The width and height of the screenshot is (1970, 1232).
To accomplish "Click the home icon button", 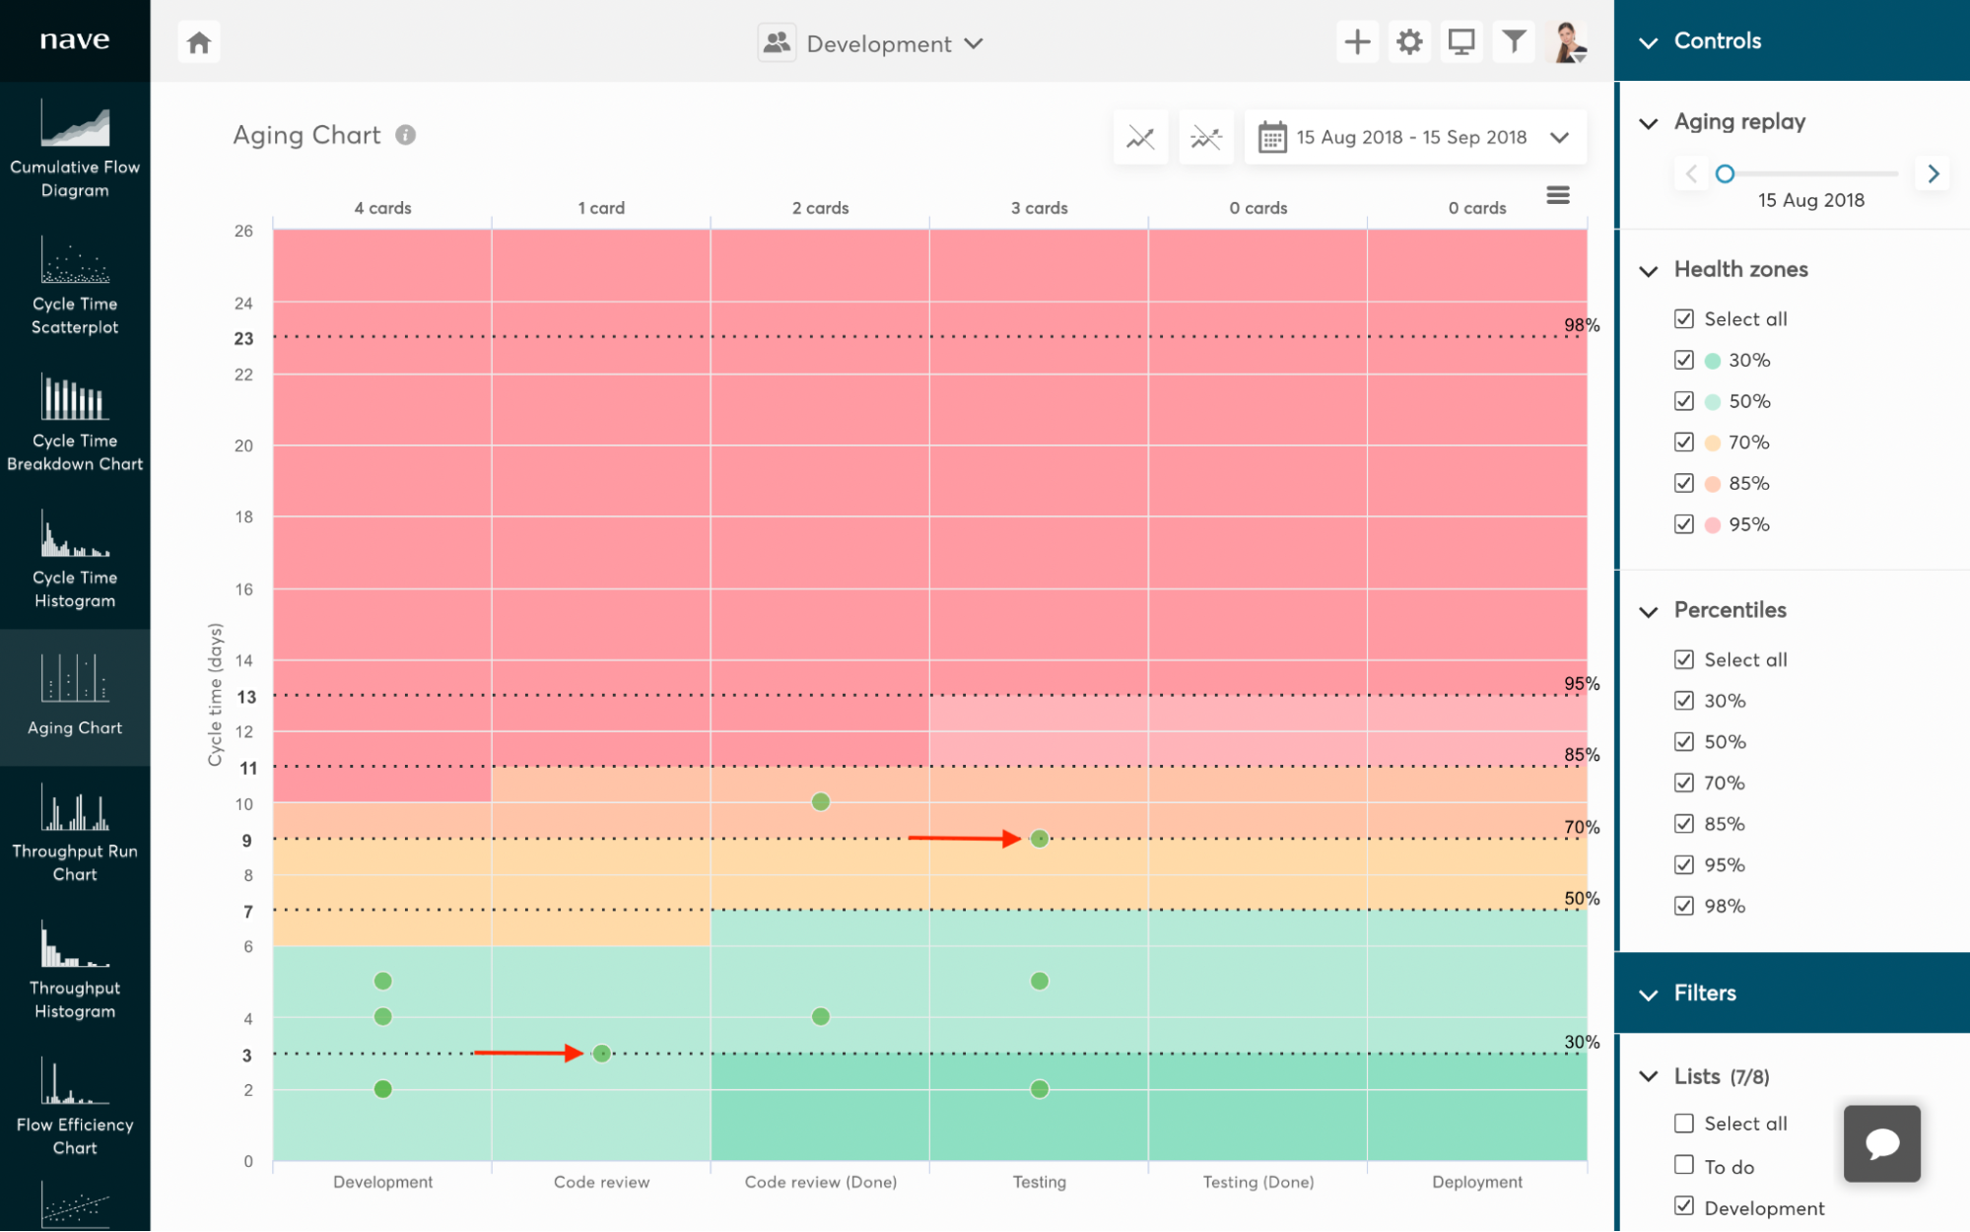I will [x=199, y=42].
